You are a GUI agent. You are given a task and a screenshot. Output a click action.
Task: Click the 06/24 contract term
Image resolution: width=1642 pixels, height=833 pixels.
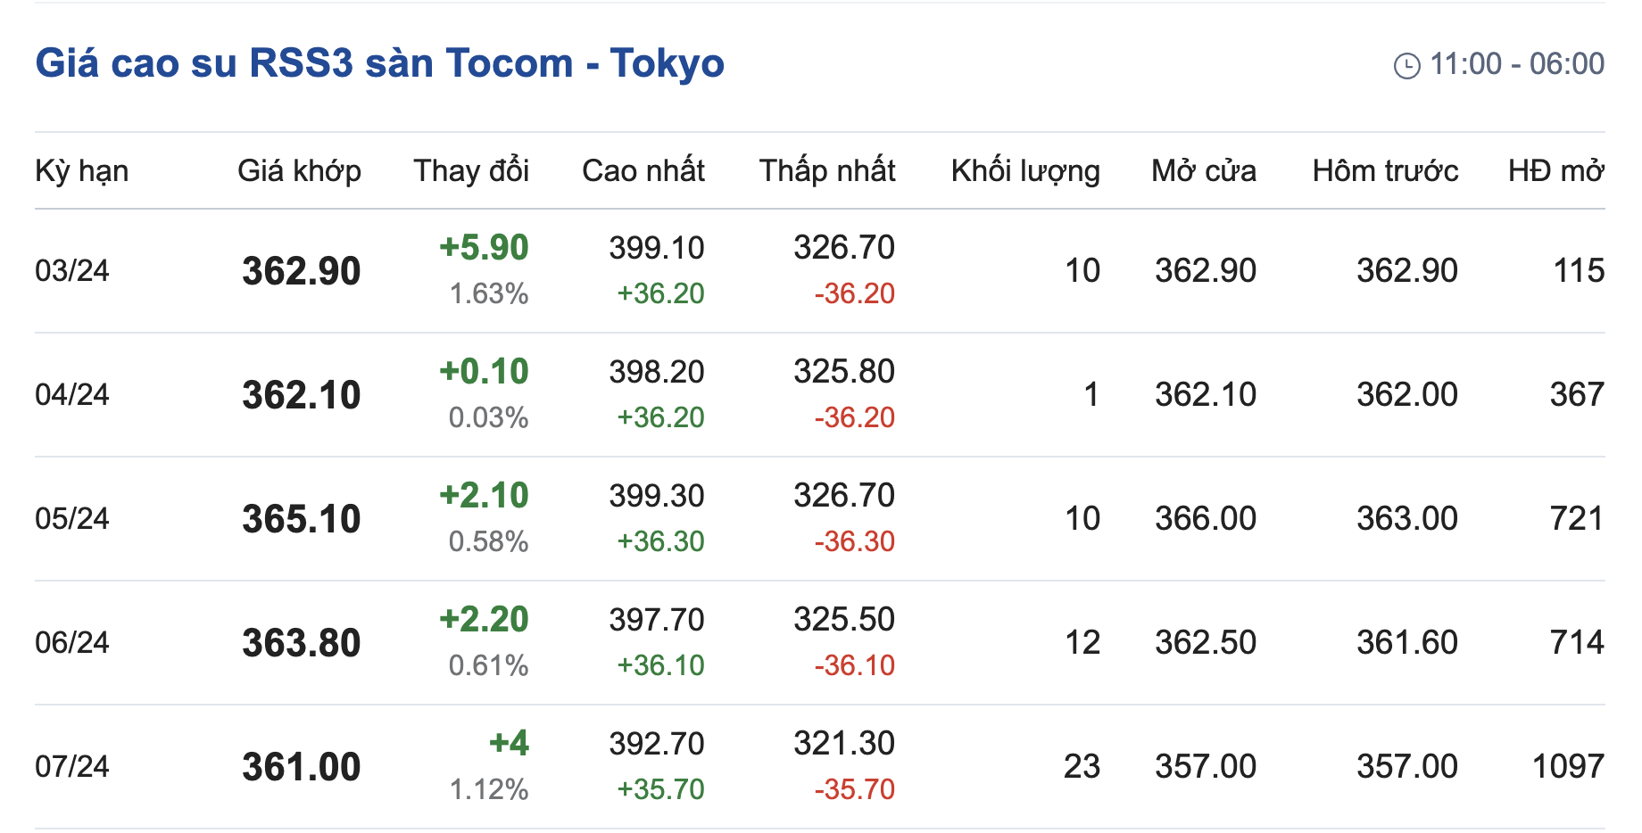point(72,642)
